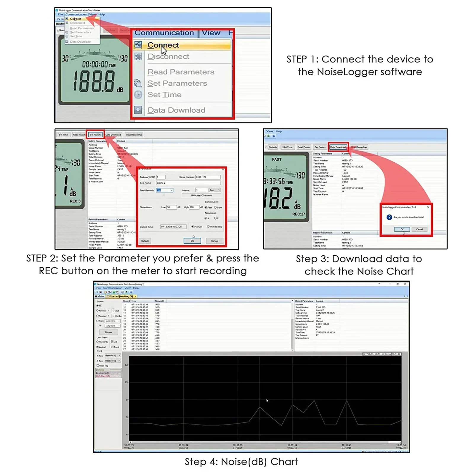This screenshot has width=474, height=474.
Task: Click the chart's horizontal scrollbar in Step 4
Action: pyautogui.click(x=265, y=442)
